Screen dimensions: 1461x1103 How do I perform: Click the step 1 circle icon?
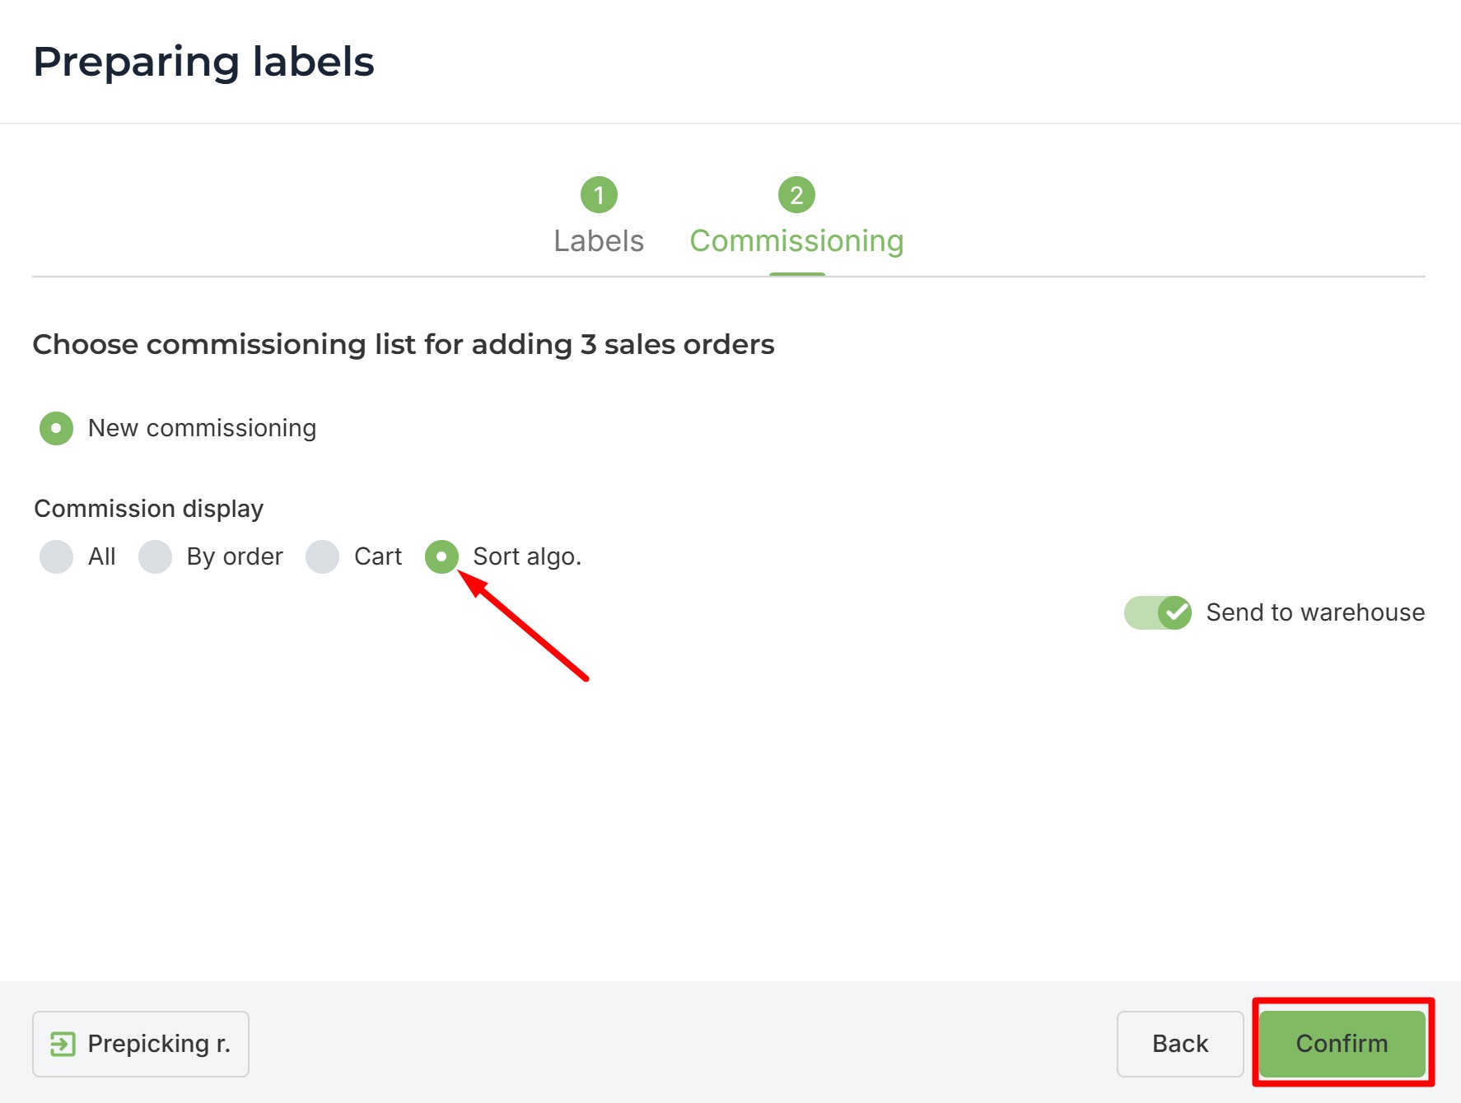599,195
